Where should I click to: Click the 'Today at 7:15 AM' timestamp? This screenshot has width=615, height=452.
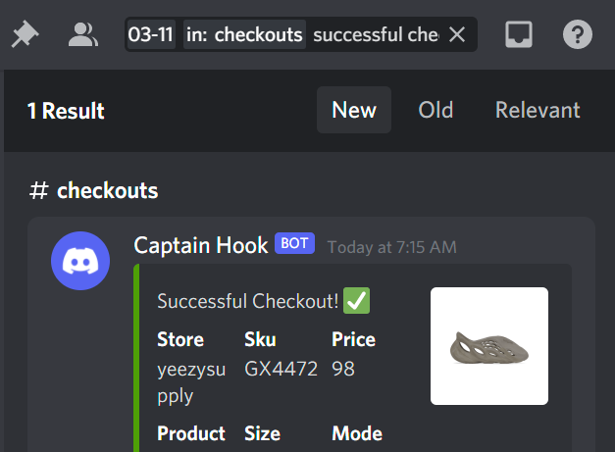(391, 247)
